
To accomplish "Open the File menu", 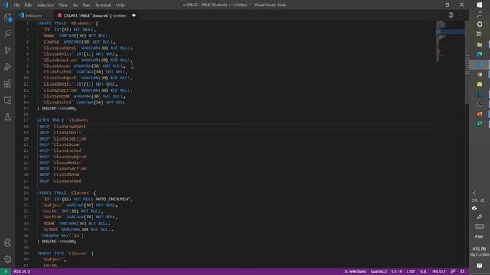I will click(17, 5).
